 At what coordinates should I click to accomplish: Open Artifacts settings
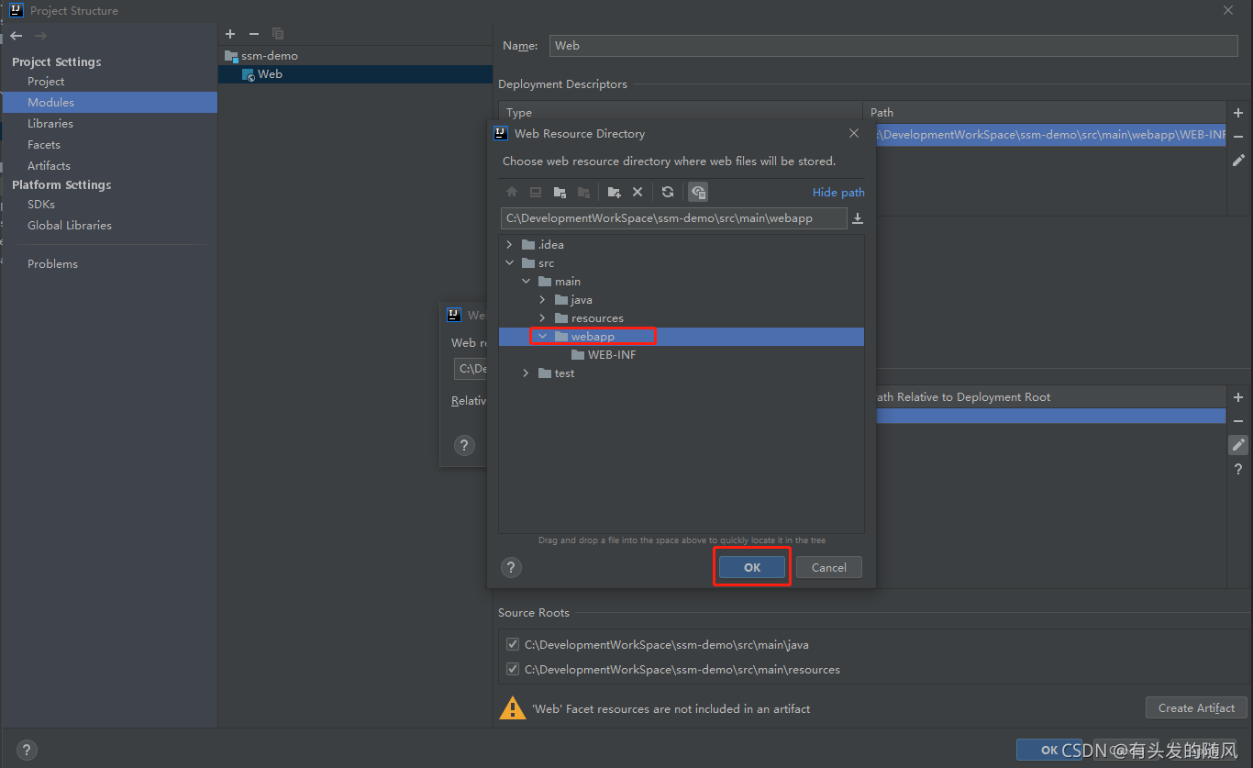[49, 166]
